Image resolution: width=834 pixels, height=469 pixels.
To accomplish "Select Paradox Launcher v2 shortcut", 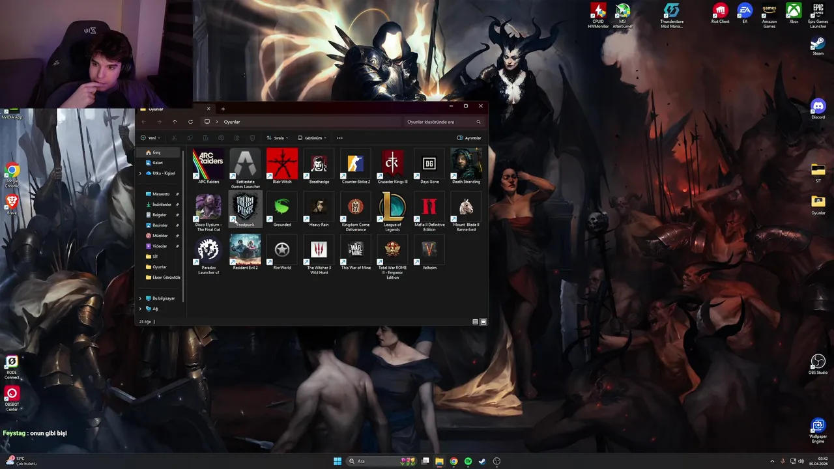I will (x=208, y=255).
